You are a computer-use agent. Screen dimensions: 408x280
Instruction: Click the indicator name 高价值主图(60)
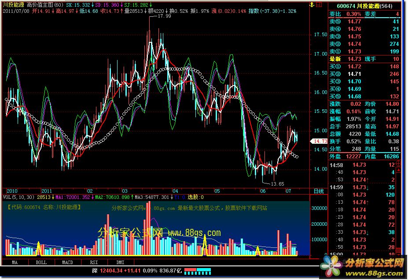coord(45,5)
